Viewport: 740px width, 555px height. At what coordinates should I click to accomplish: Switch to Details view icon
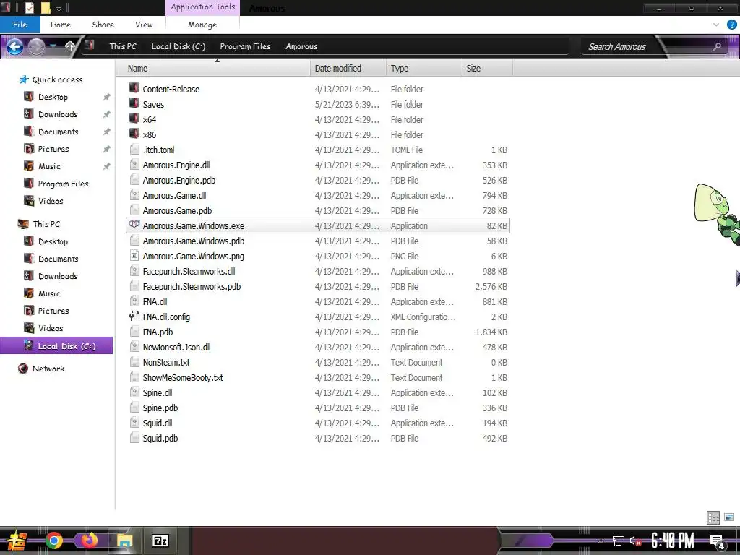[x=713, y=517]
